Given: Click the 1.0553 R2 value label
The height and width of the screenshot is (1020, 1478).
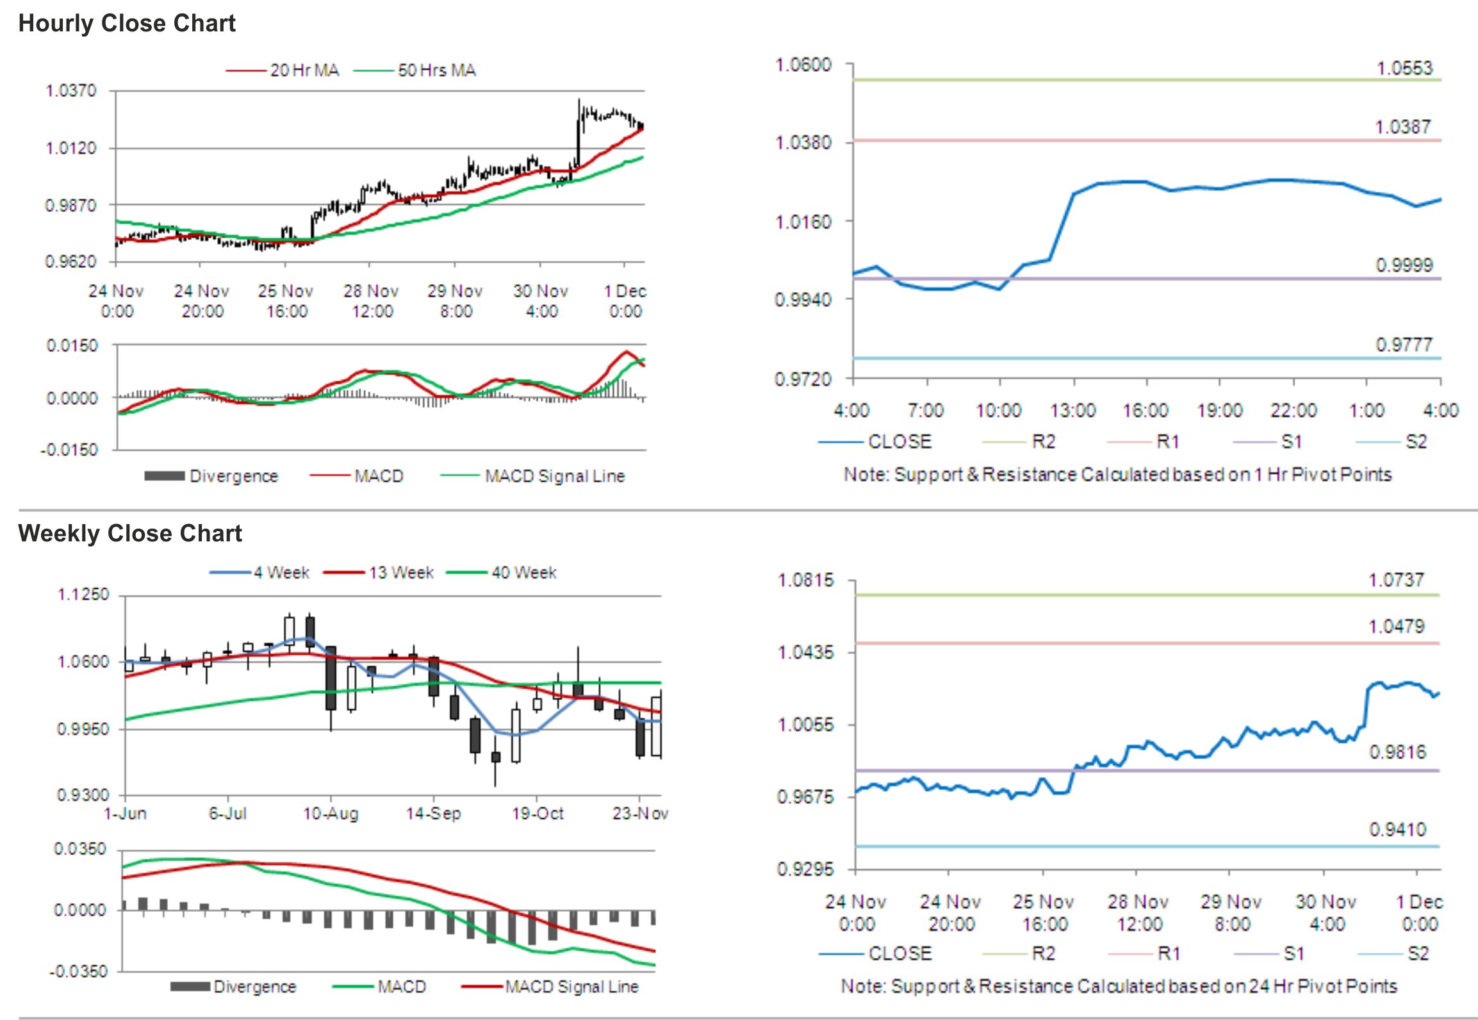Looking at the screenshot, I should pyautogui.click(x=1404, y=68).
